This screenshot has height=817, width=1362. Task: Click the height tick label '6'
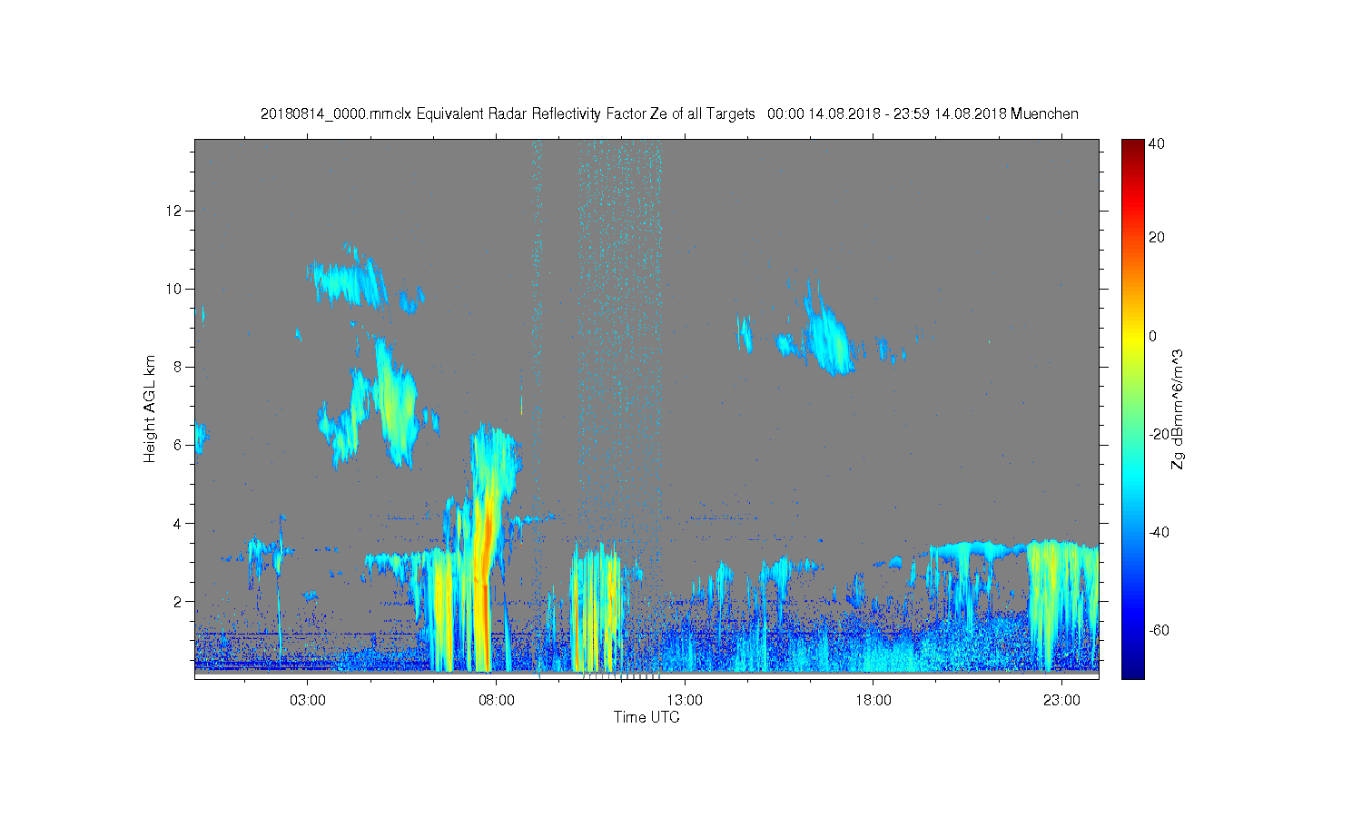click(x=178, y=445)
